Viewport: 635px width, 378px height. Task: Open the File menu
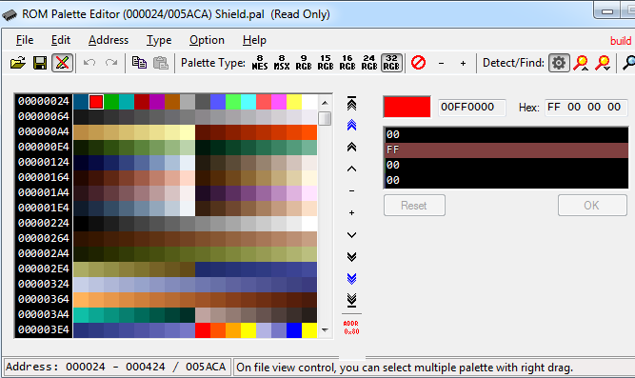(x=25, y=40)
